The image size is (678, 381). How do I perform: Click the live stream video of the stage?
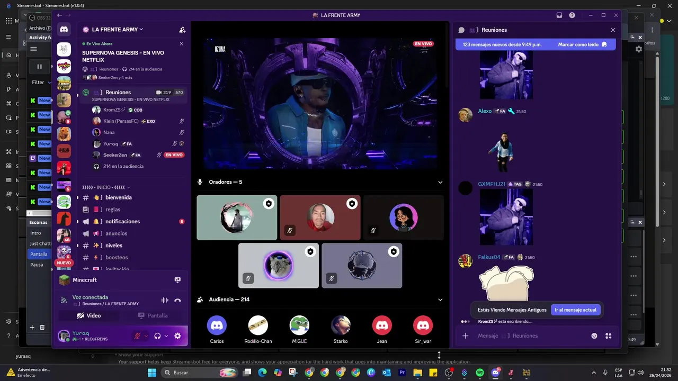[320, 104]
